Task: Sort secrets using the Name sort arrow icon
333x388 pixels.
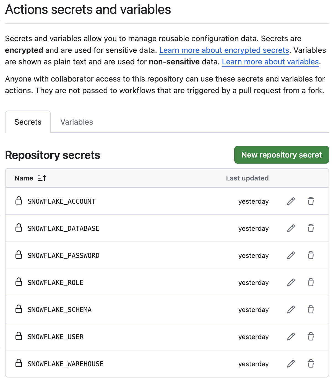Action: 42,178
